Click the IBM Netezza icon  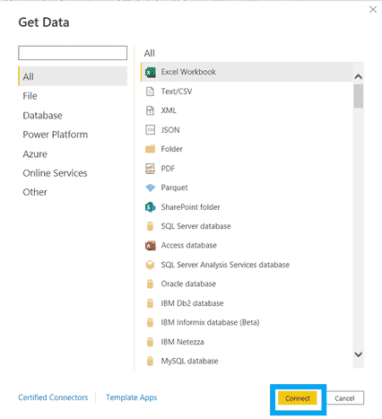click(150, 342)
